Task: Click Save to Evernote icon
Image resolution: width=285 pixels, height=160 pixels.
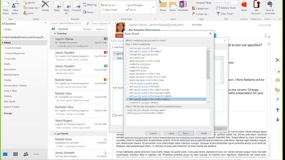Action: point(269,8)
